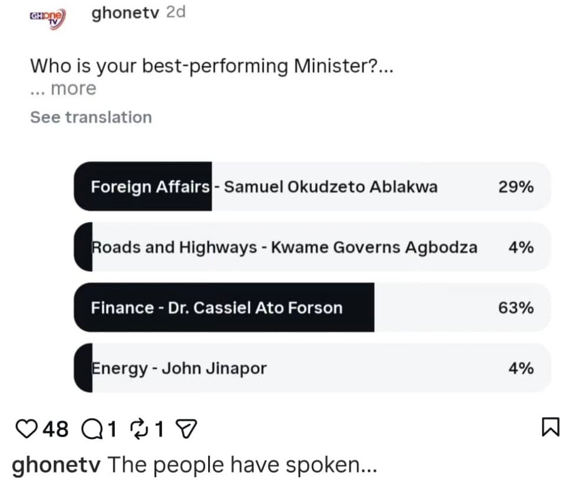Screen dimensions: 573x483
Task: Click the "See translation" link
Action: tap(91, 117)
